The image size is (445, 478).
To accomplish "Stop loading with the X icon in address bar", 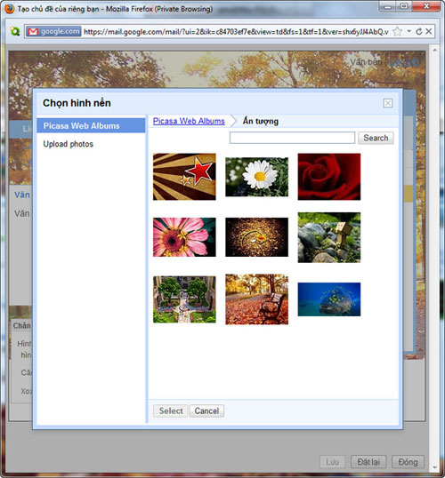I will [428, 31].
